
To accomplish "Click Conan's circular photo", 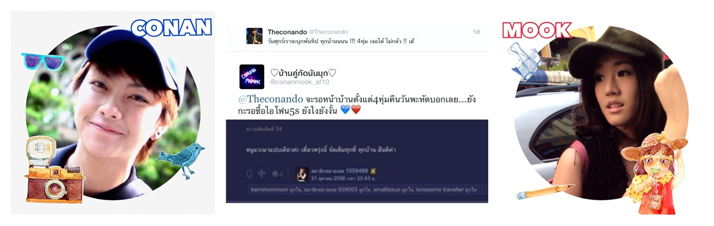I will click(x=113, y=112).
